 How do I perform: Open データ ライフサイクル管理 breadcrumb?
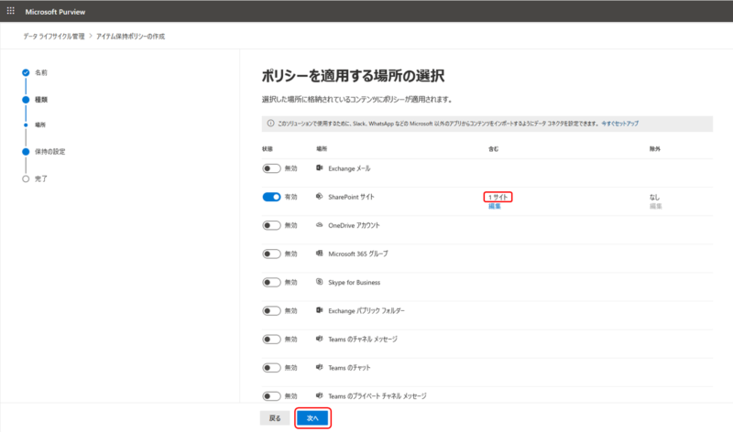[x=53, y=36]
